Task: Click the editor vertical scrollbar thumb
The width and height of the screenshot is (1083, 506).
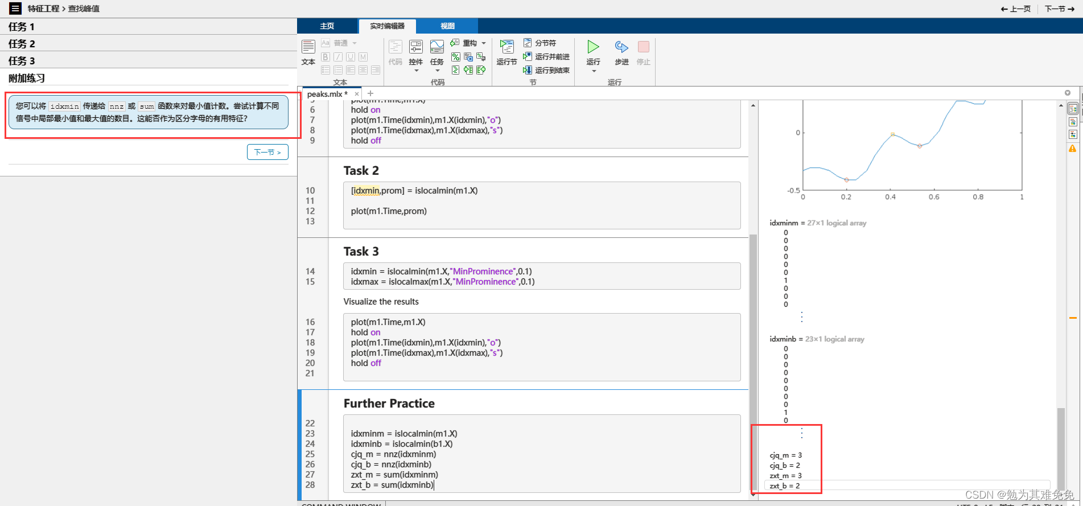Action: pos(753,361)
